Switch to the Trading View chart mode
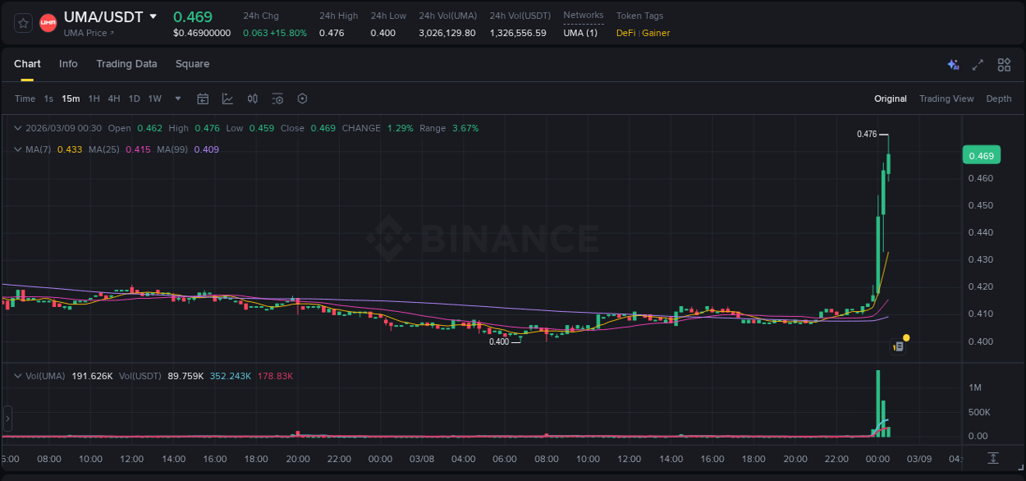 point(946,98)
